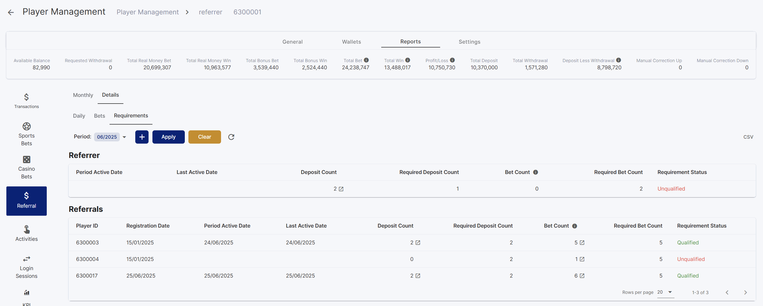The width and height of the screenshot is (763, 306).
Task: Open bet count link for player 6300004
Action: [582, 259]
